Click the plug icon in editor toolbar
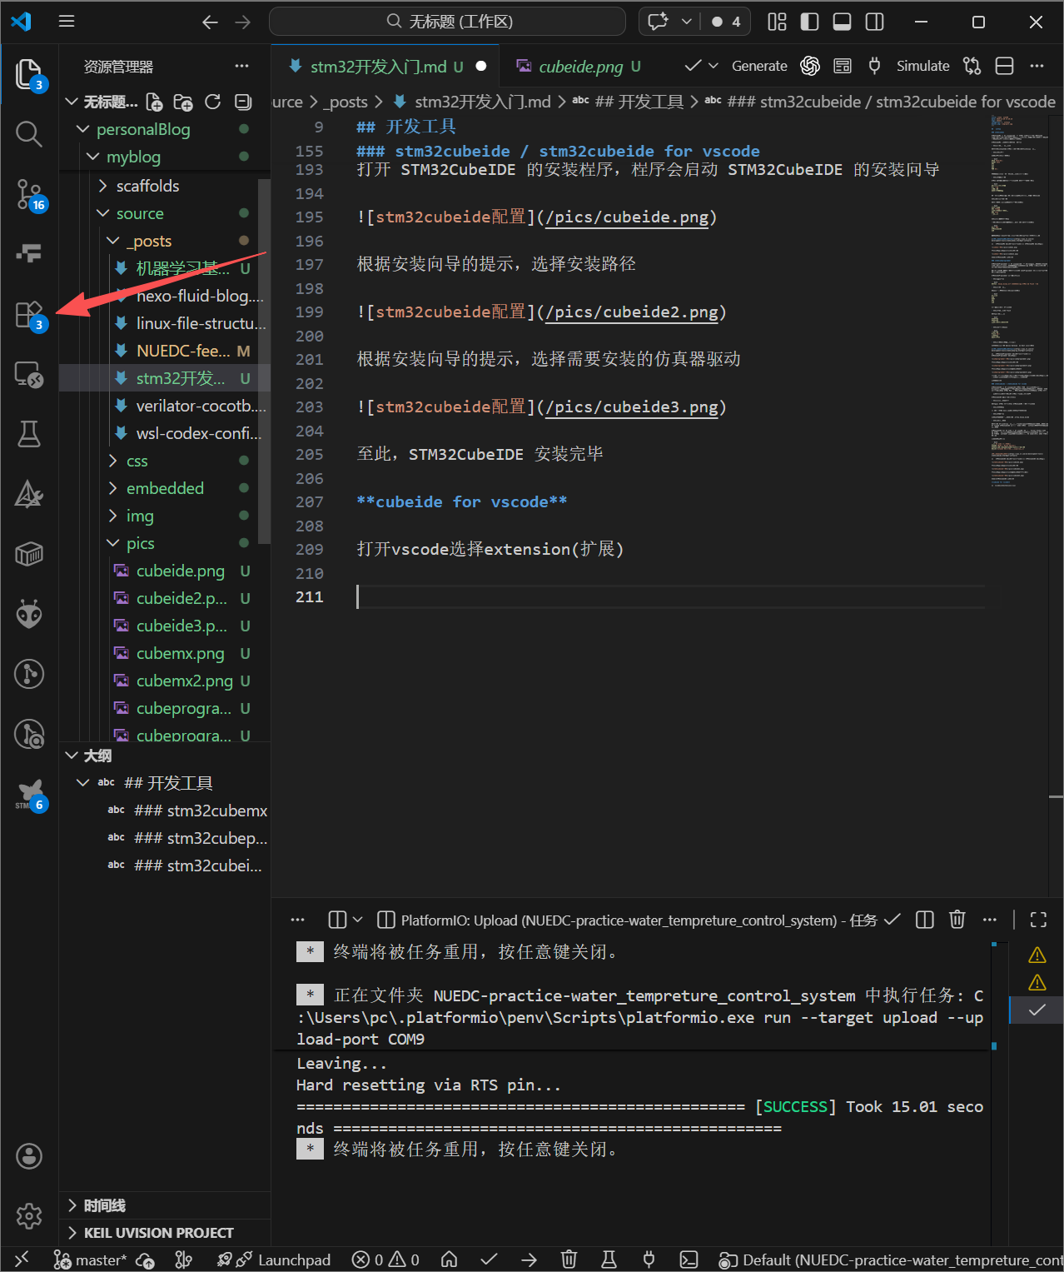The image size is (1064, 1272). [x=874, y=66]
